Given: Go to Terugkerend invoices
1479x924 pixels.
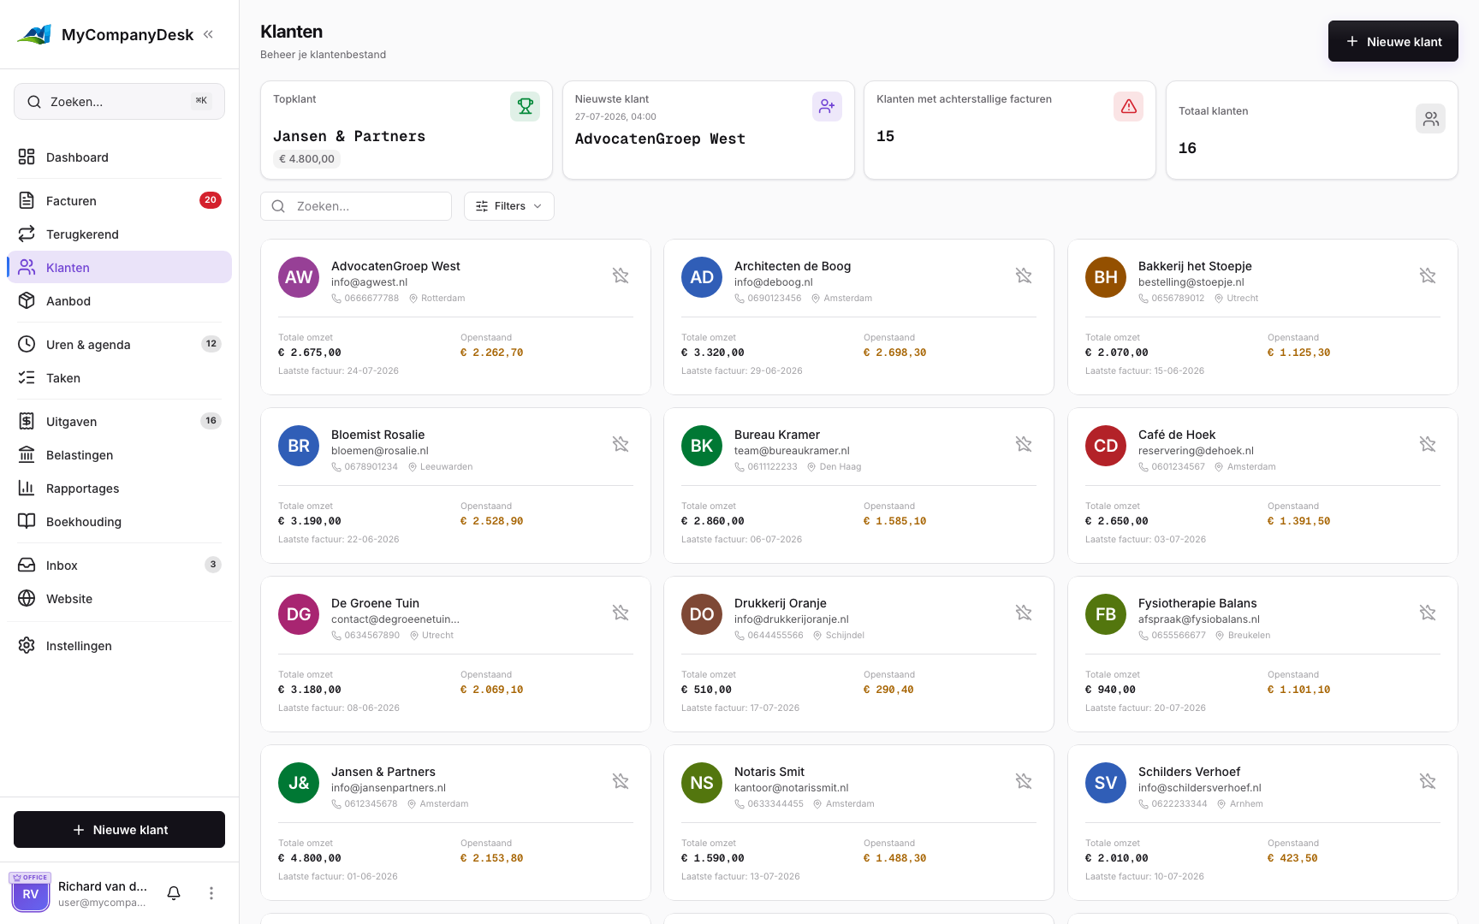Looking at the screenshot, I should 119,234.
